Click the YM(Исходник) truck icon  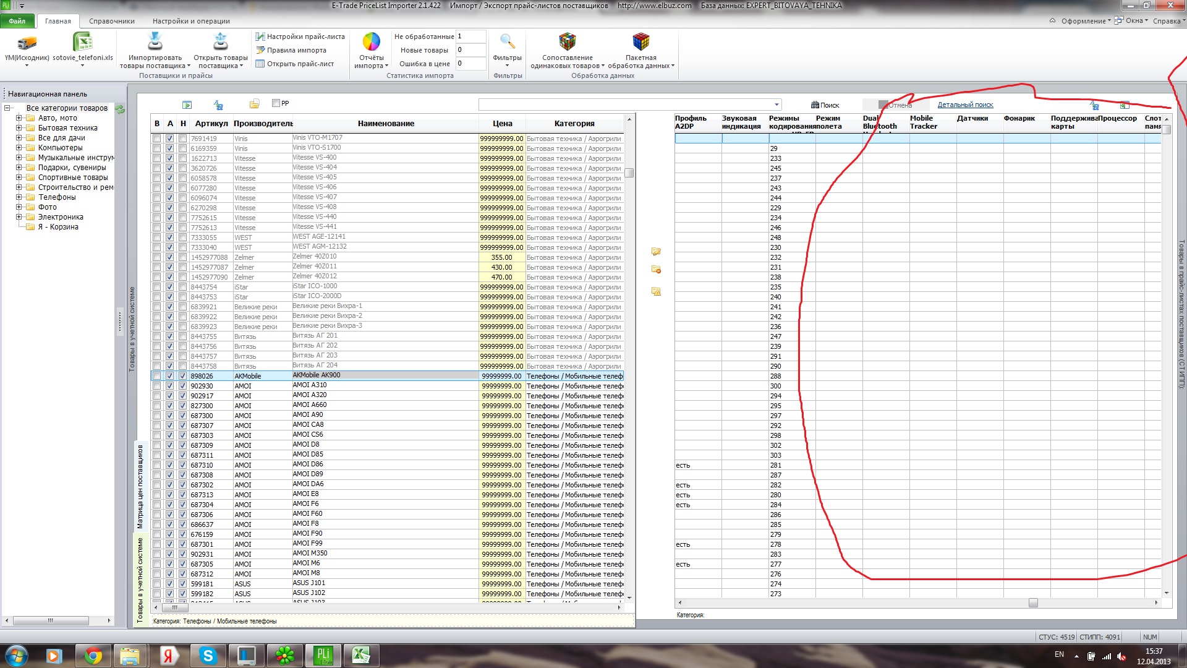click(27, 43)
